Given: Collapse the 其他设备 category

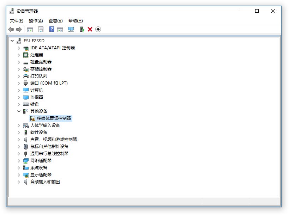Looking at the screenshot, I should (x=19, y=111).
